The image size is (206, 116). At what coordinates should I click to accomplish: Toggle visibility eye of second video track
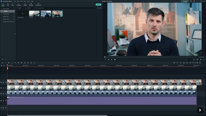6,88
